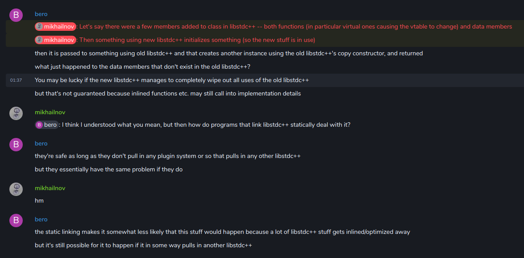Click bero's avatar beside "they're safe as long" message
524x258 pixels.
[x=16, y=145]
